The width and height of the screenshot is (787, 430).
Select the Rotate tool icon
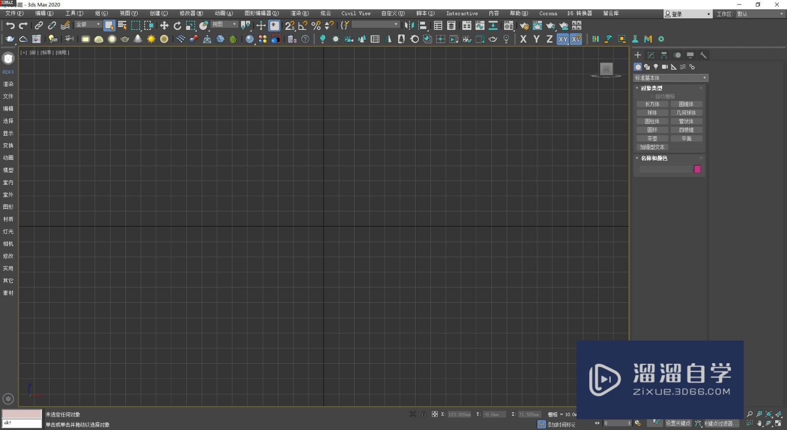(x=177, y=26)
